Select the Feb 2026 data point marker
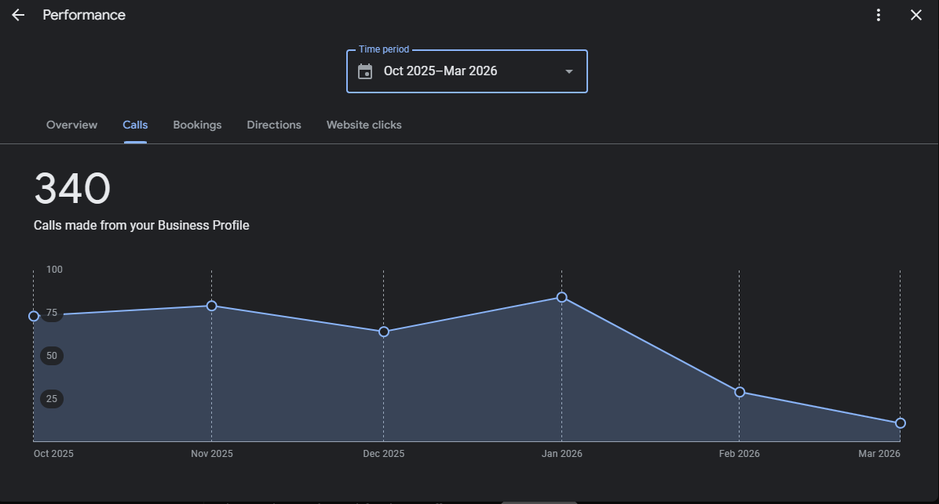Image resolution: width=939 pixels, height=504 pixels. (x=740, y=392)
